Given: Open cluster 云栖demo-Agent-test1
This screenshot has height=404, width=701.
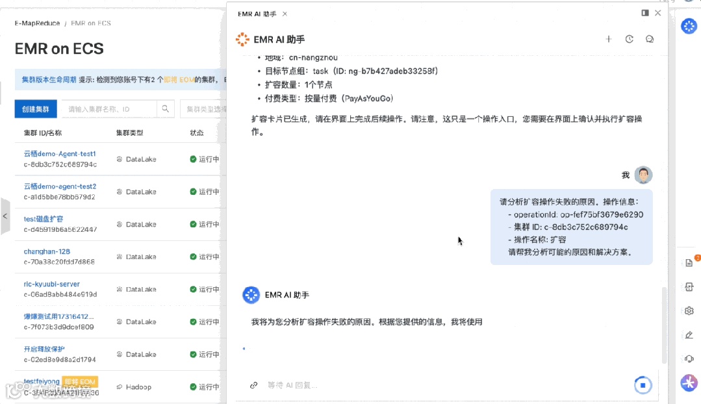Looking at the screenshot, I should point(60,154).
